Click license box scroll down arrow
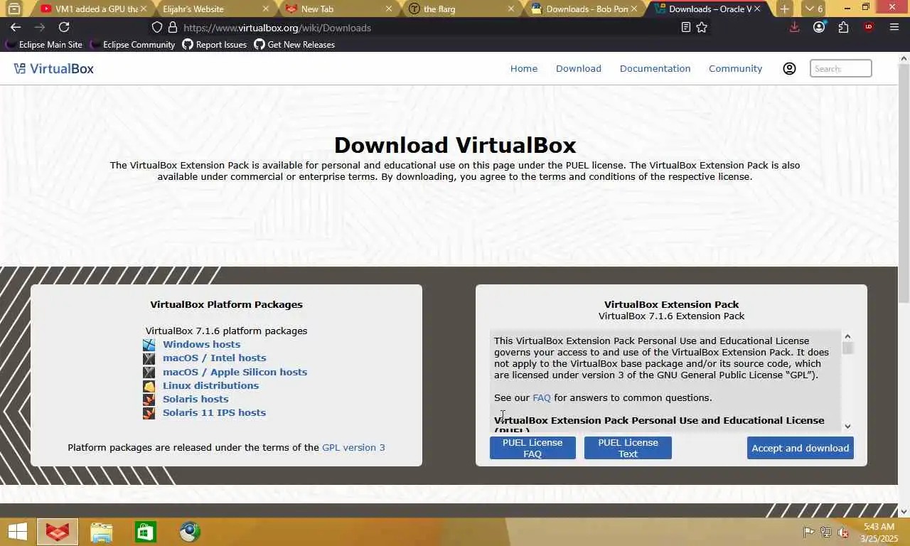Screen dimensions: 910x546 [847, 427]
